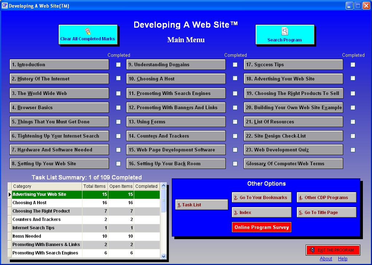Tick completed box for Understanding Domains
Screen dimensions: 372x265
click(x=235, y=65)
